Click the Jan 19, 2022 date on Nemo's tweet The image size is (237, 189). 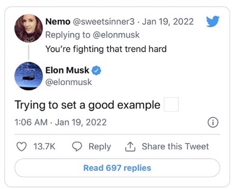pyautogui.click(x=168, y=22)
